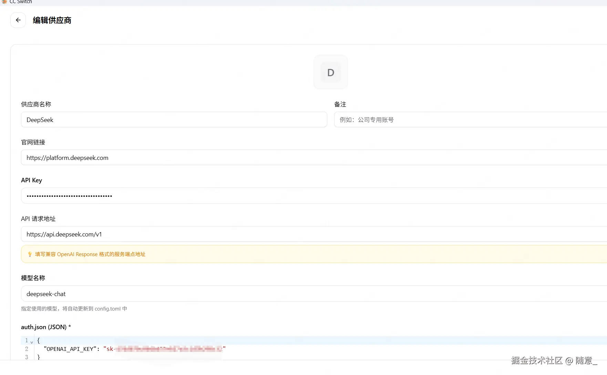Go back using the arrow button
The image size is (607, 375).
coord(18,20)
